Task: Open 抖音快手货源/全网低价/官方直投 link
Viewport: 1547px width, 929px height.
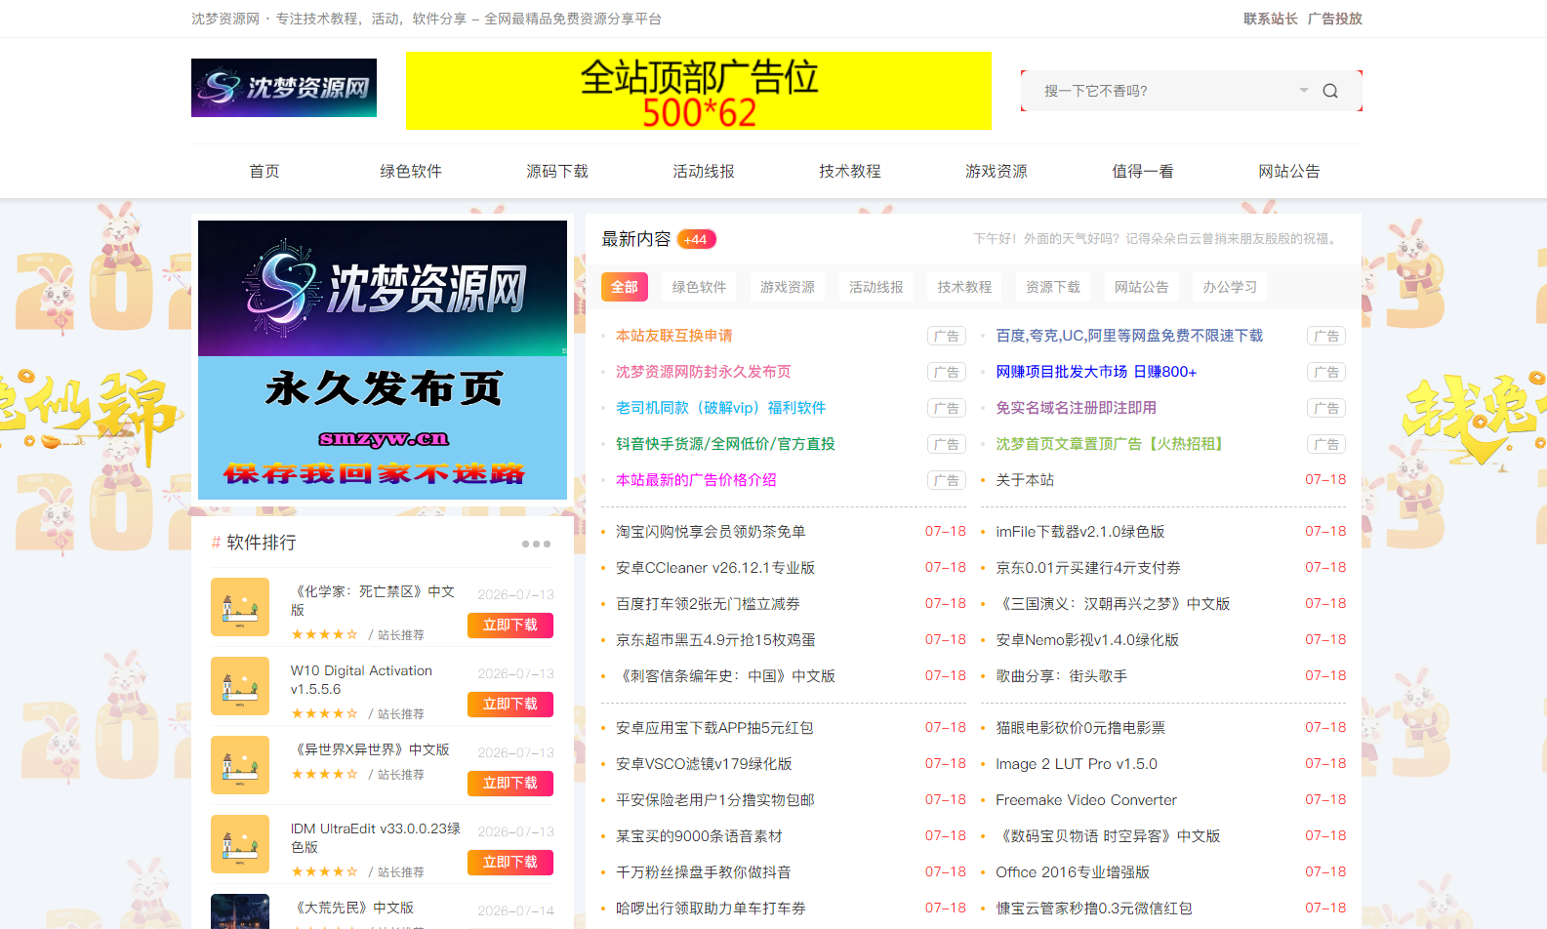Action: point(725,444)
